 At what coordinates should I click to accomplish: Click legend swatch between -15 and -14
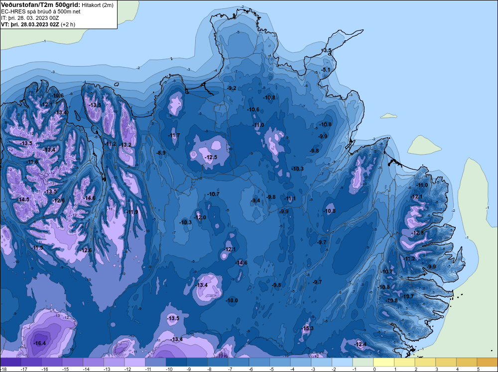(x=73, y=362)
